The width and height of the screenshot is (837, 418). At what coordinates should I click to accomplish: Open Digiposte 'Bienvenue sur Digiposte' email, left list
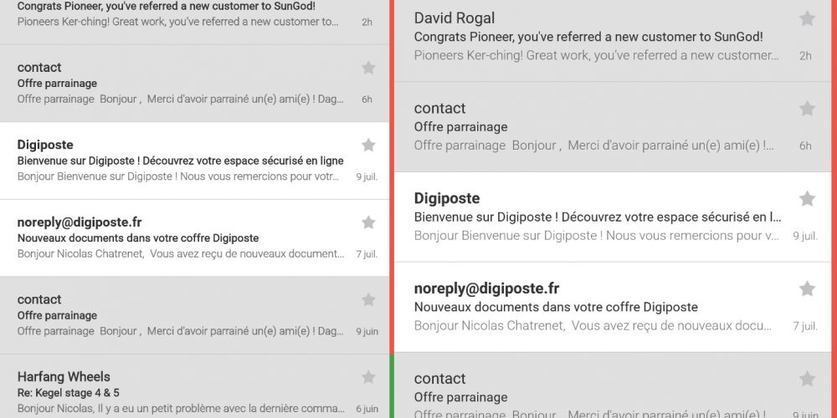(194, 161)
